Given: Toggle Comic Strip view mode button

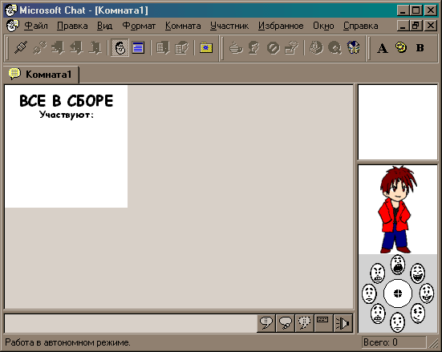Looking at the screenshot, I should pos(120,47).
